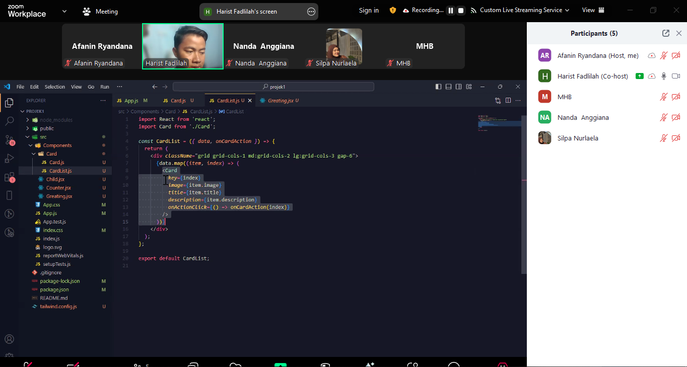687x367 pixels.
Task: Split the editor right in VS Code
Action: [508, 101]
